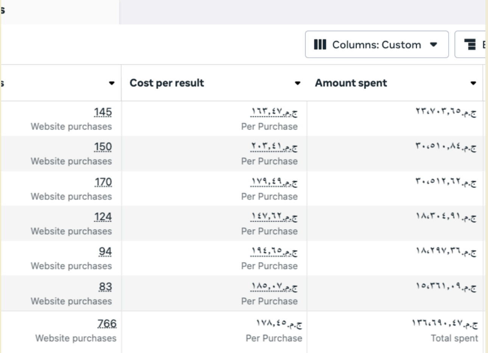The width and height of the screenshot is (488, 353).
Task: Open the 170 website purchases value
Action: 103,182
